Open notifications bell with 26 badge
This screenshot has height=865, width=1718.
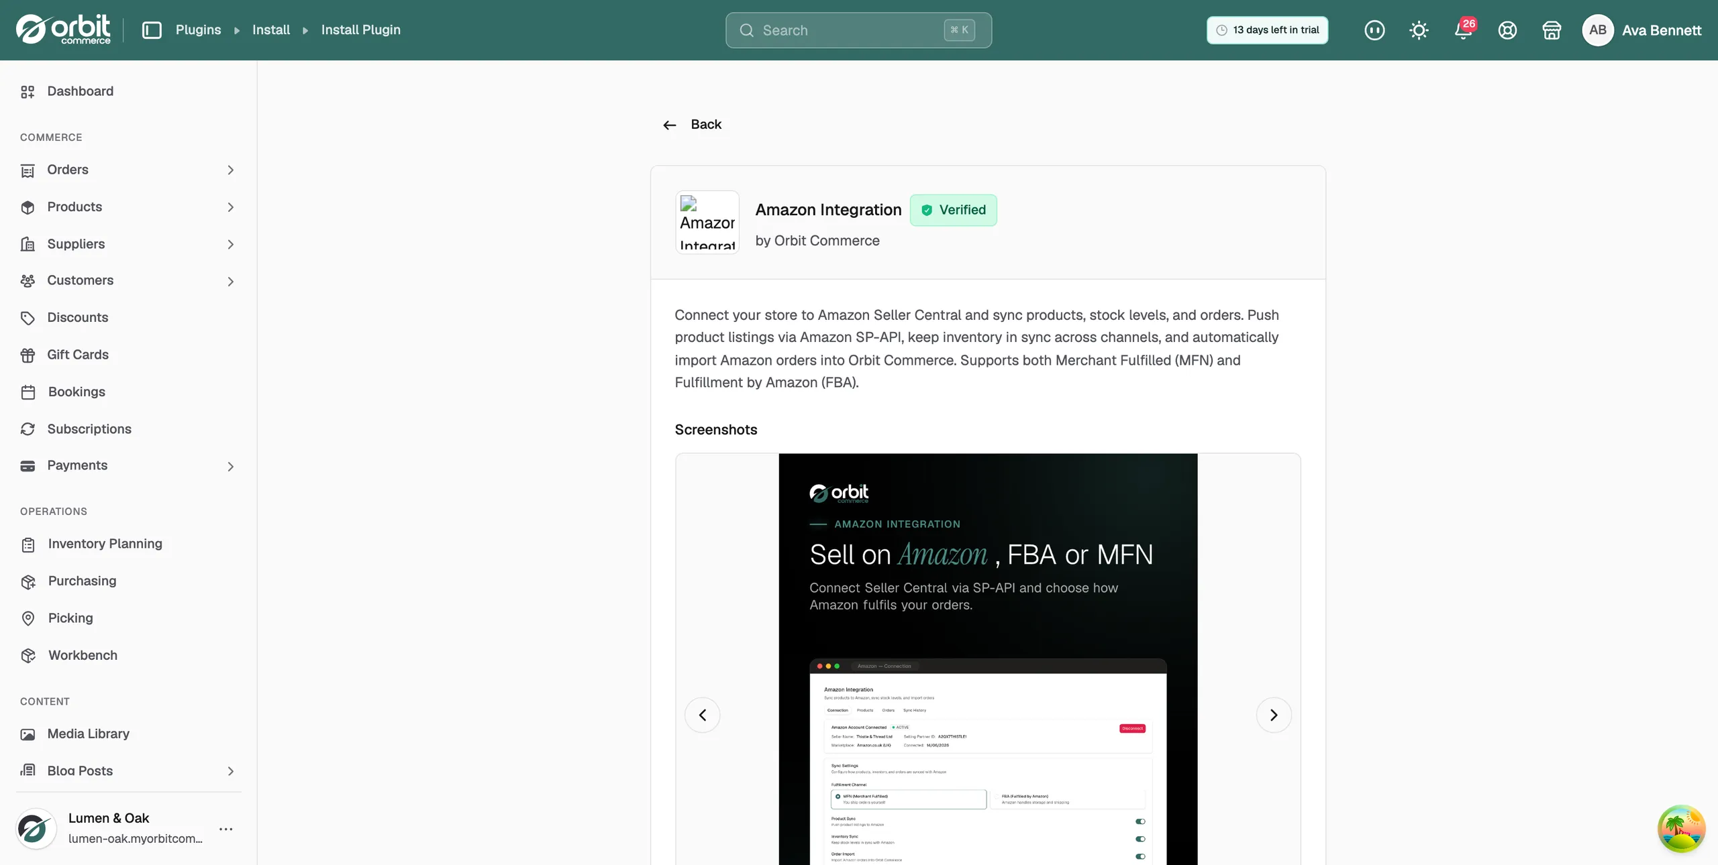coord(1464,30)
